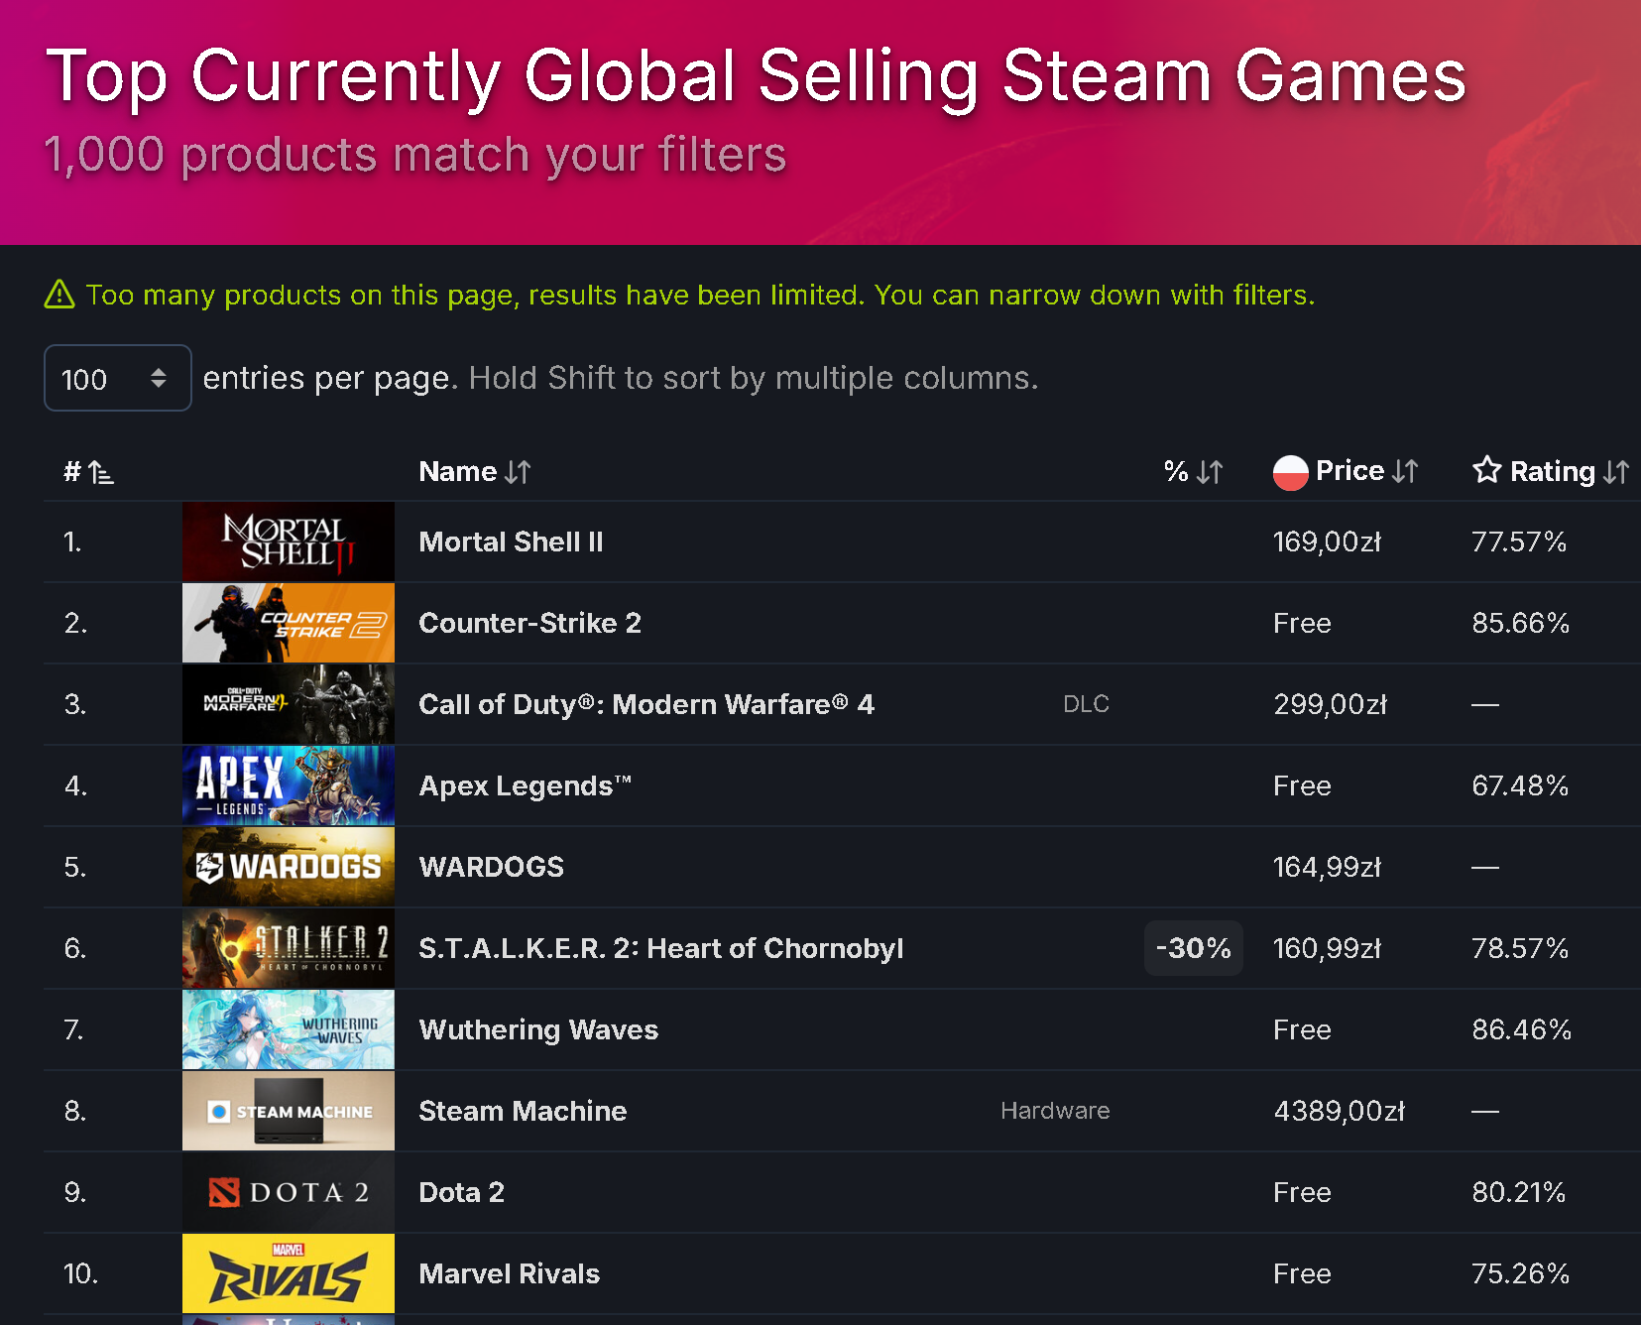
Task: Click the 299,00zł price
Action: 1330,704
